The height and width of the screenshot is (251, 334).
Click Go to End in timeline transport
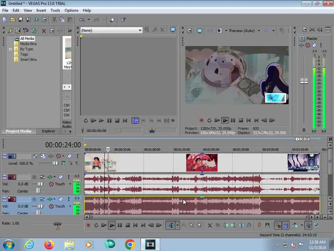click(143, 225)
